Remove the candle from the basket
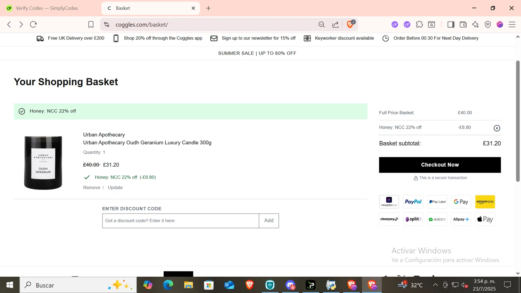 pos(91,187)
